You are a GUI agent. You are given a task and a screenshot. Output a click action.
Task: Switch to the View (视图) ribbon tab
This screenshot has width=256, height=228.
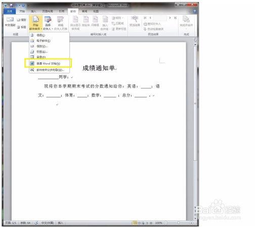pyautogui.click(x=96, y=11)
